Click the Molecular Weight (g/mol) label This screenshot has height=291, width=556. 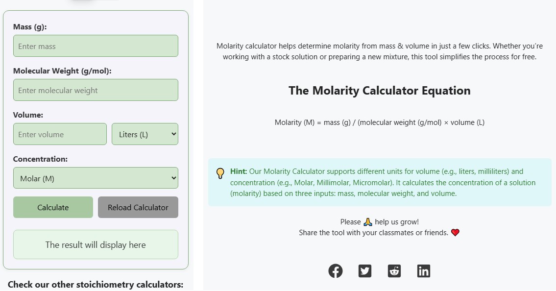point(62,71)
